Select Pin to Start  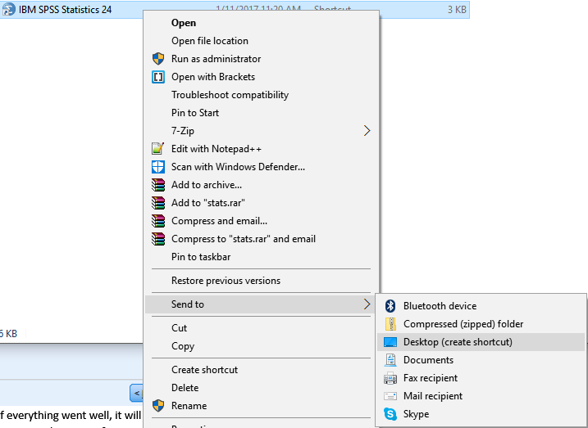coord(261,113)
